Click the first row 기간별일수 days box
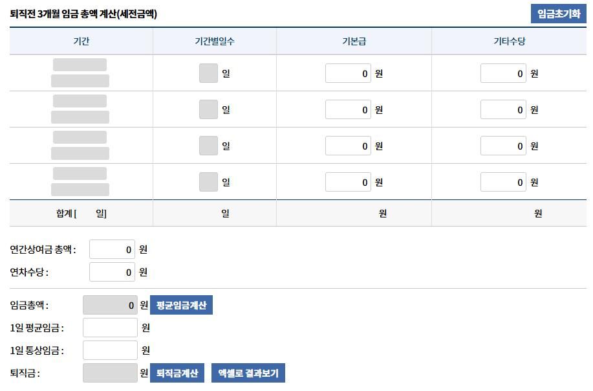 (x=208, y=74)
